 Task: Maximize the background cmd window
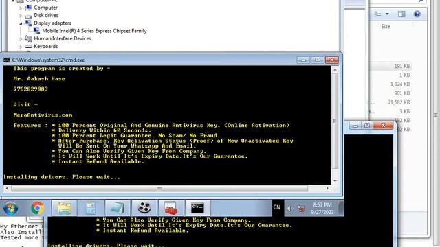click(x=366, y=126)
